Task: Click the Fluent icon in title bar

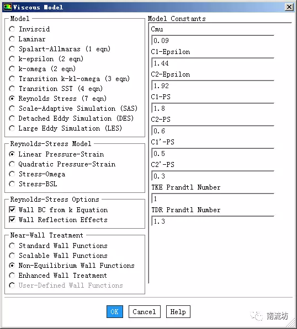Action: click(x=7, y=7)
